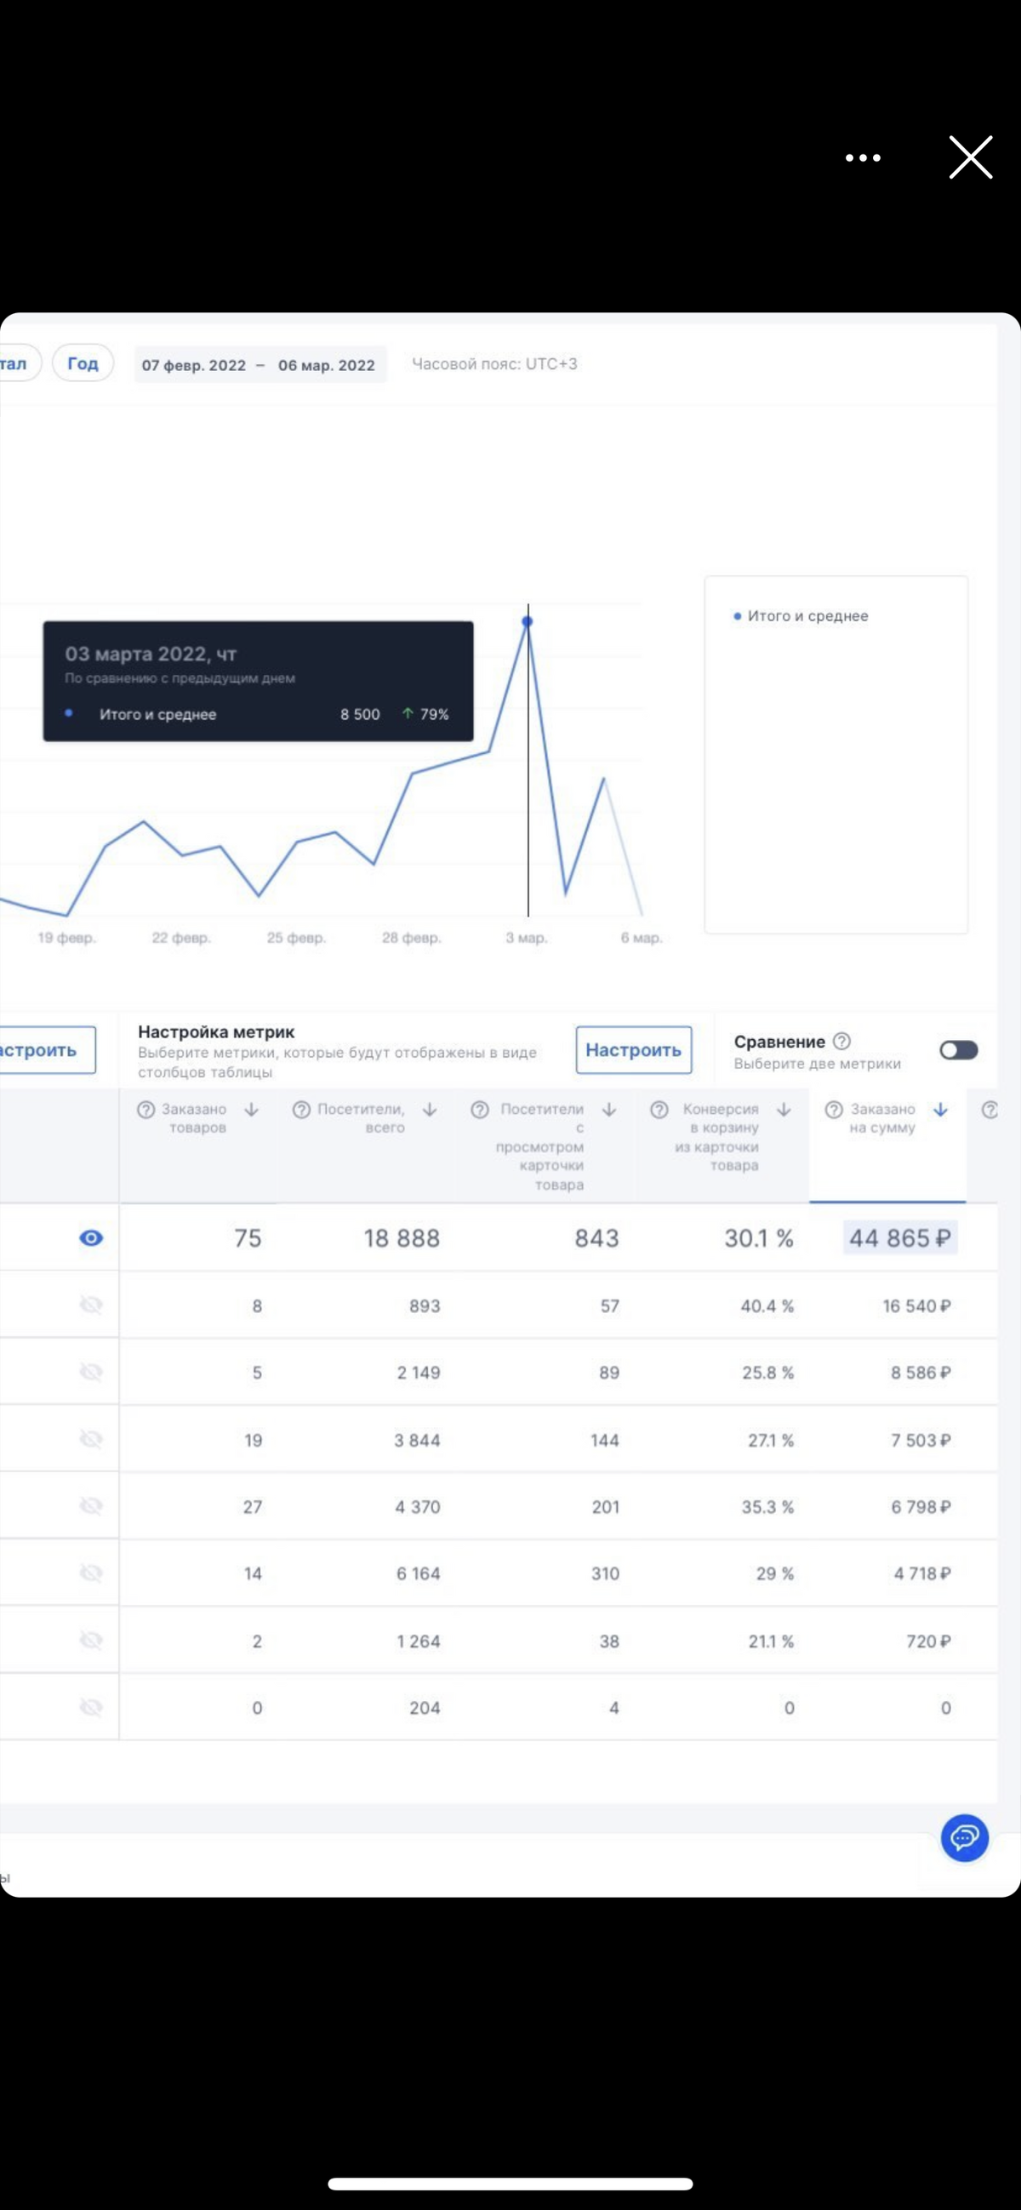Open the chat support bubble icon
The image size is (1021, 2210).
964,1837
